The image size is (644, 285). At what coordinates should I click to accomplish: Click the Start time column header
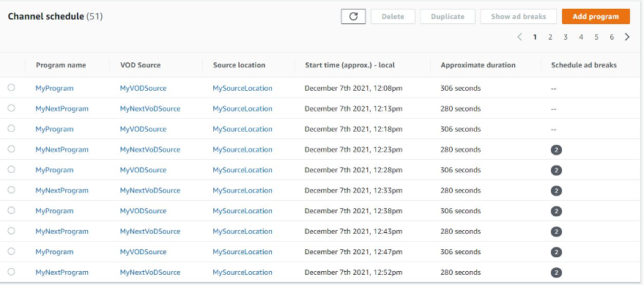click(x=350, y=65)
